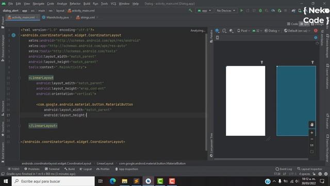
Task: Click the 1:1 actual size zoom icon
Action: coord(312,145)
